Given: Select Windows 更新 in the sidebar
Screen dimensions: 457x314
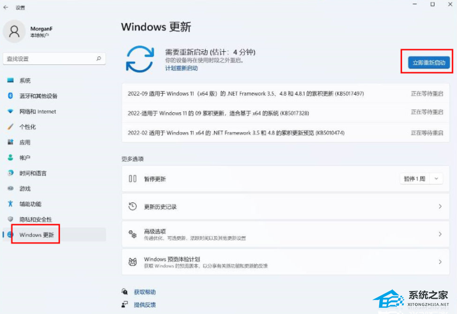Looking at the screenshot, I should [54, 235].
